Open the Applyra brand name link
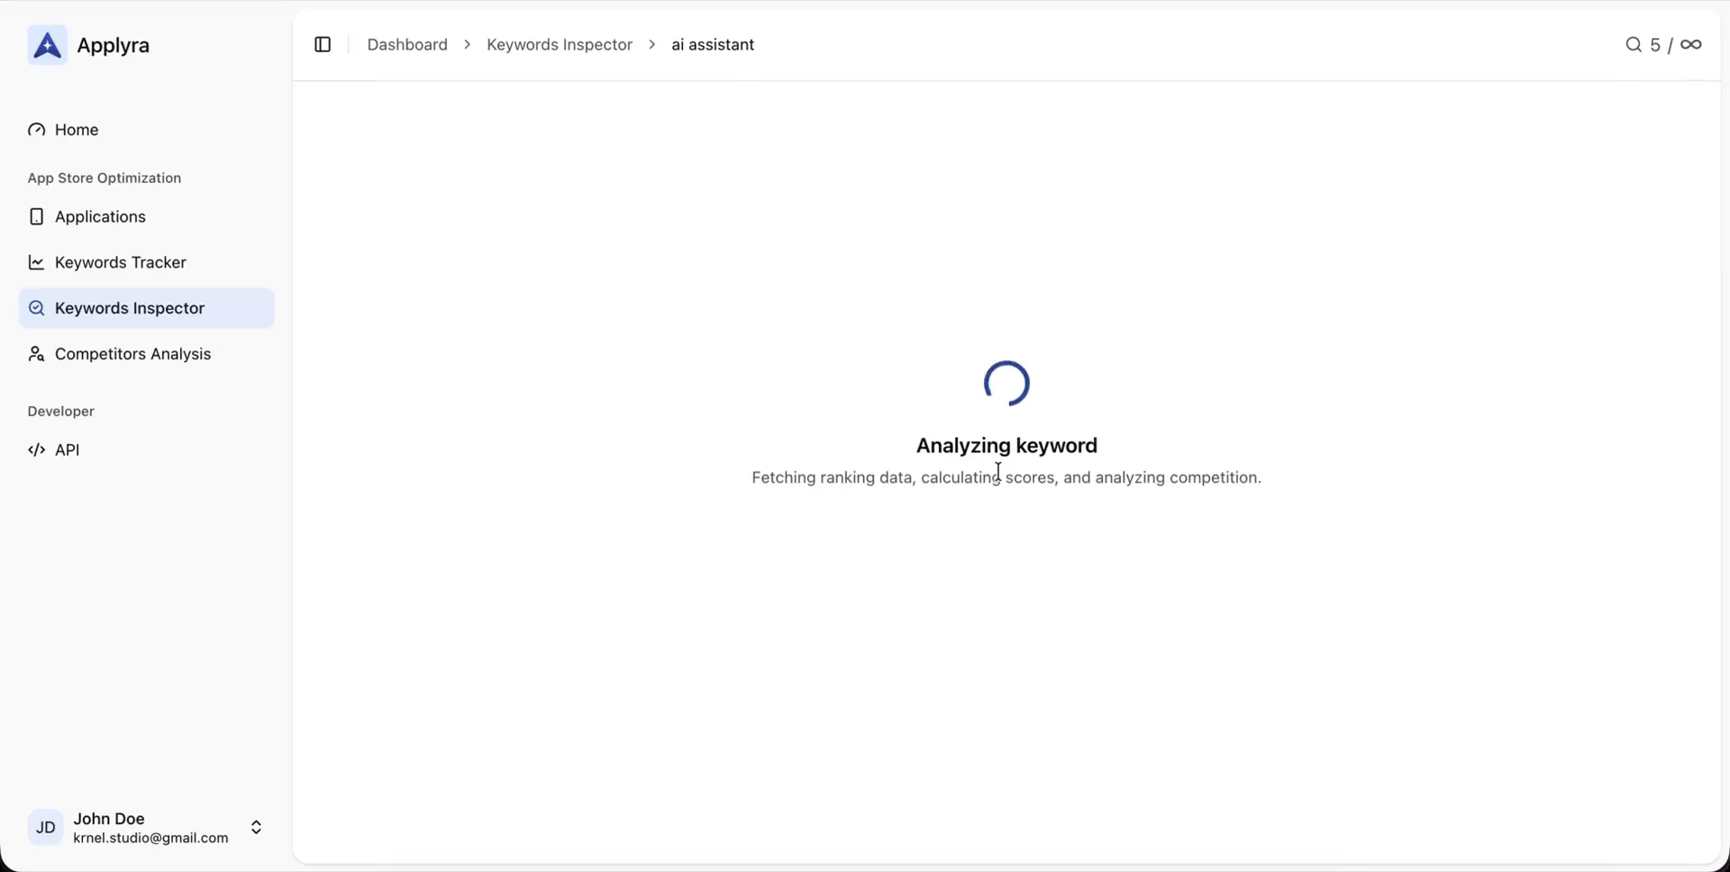Image resolution: width=1730 pixels, height=872 pixels. click(x=113, y=46)
